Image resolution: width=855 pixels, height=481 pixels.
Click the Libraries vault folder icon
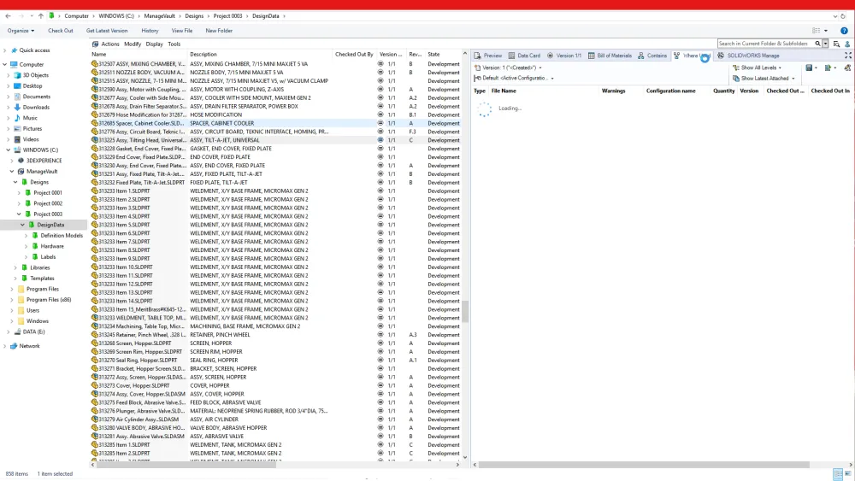pyautogui.click(x=24, y=267)
